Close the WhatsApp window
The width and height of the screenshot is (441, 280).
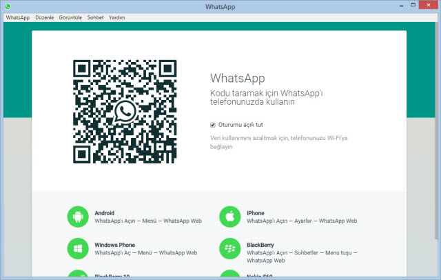[x=429, y=5]
